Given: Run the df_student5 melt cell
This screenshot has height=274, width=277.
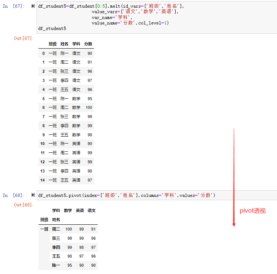Looking at the screenshot, I should point(33,6).
